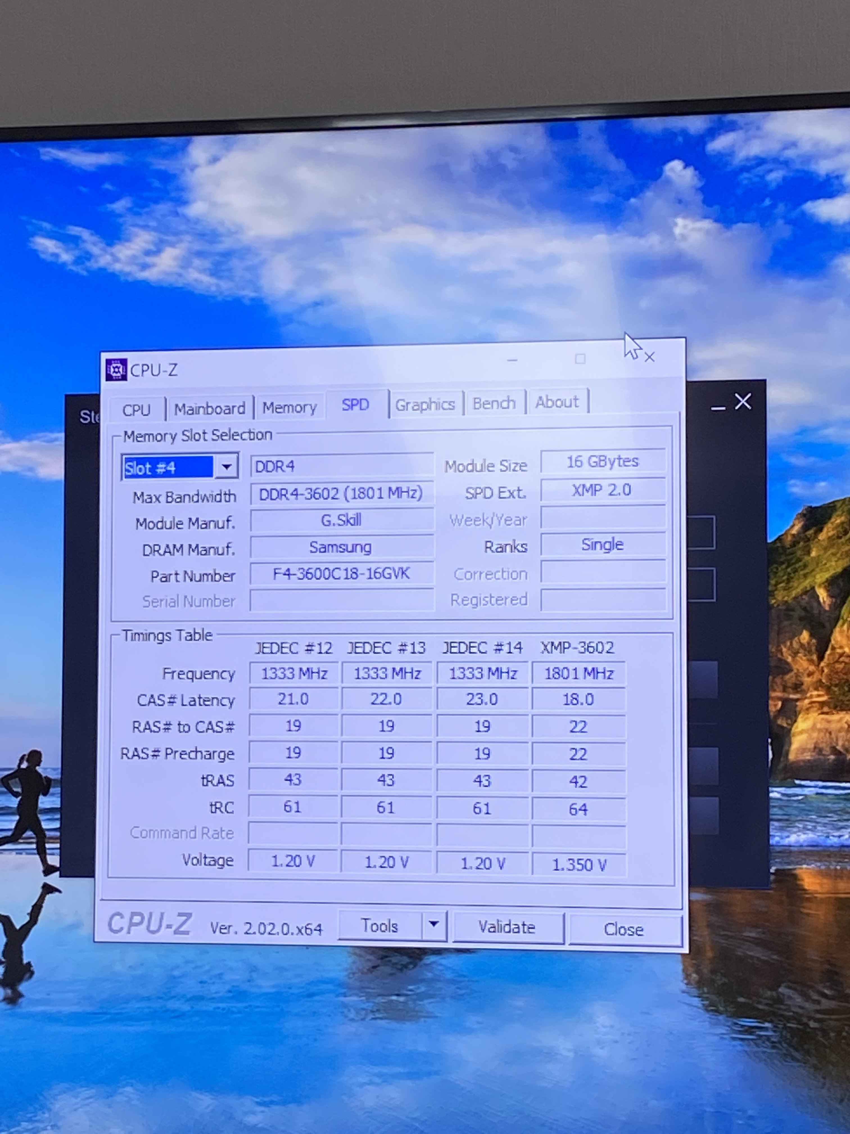Click the Part Number field F4-3600C18-16GVK
The width and height of the screenshot is (850, 1134).
341,573
